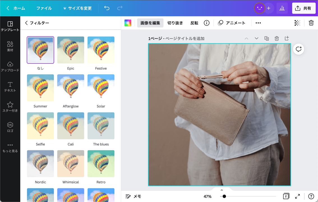This screenshot has height=202, width=318.
Task: Delete the image with the trash icon
Action: point(311,23)
